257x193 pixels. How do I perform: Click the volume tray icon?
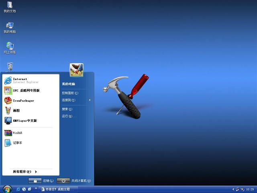pyautogui.click(x=242, y=189)
